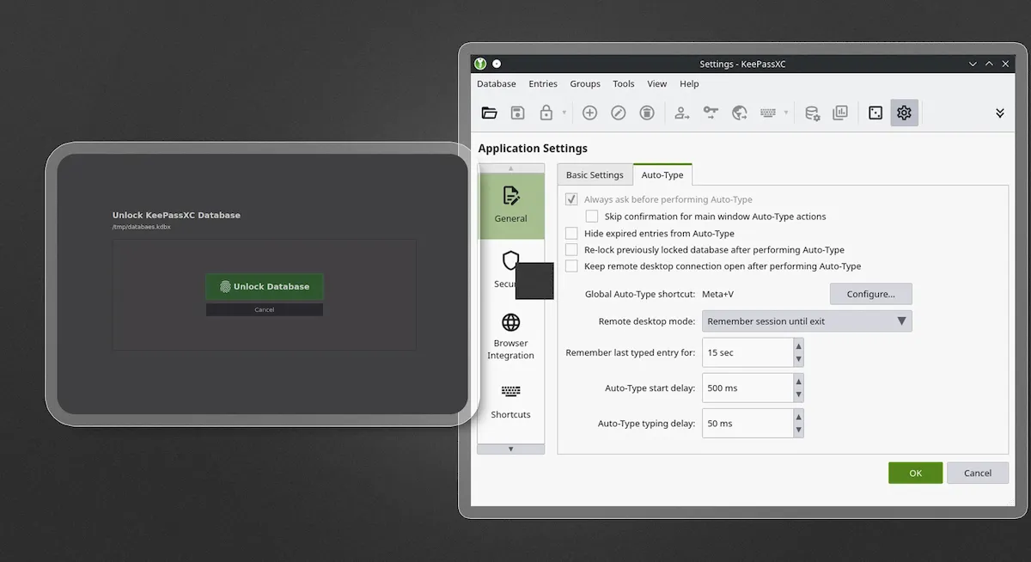The width and height of the screenshot is (1031, 562).
Task: Click the Unlock KeePassXC Database title text
Action: [176, 215]
